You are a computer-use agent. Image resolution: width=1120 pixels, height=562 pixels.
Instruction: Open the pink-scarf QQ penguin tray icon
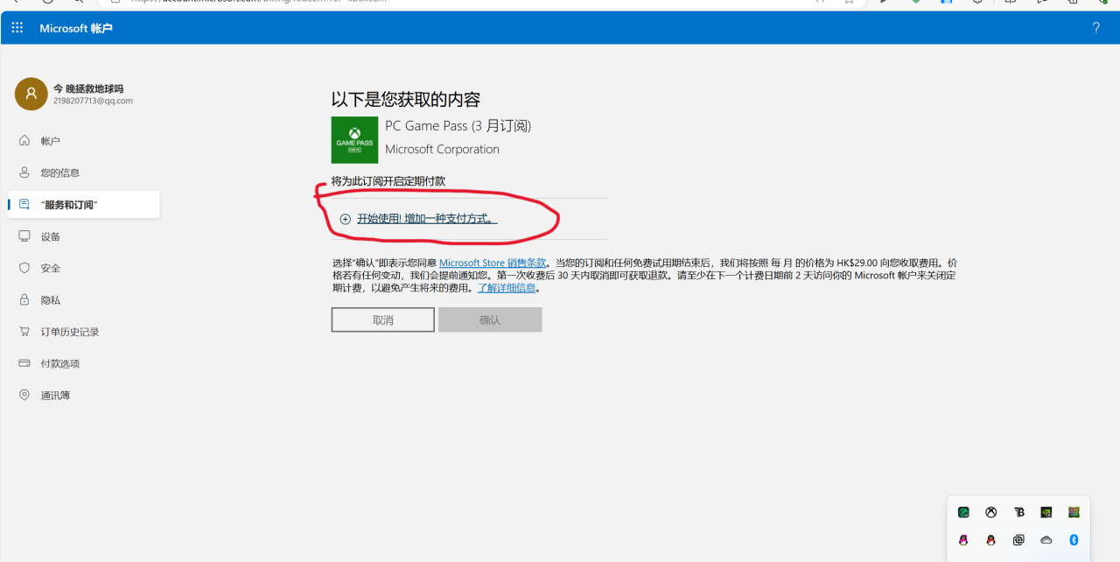point(963,540)
